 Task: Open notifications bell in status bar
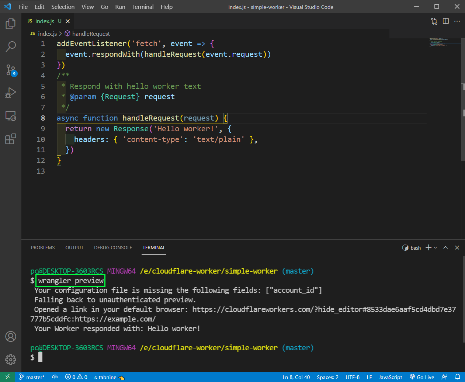tap(458, 377)
